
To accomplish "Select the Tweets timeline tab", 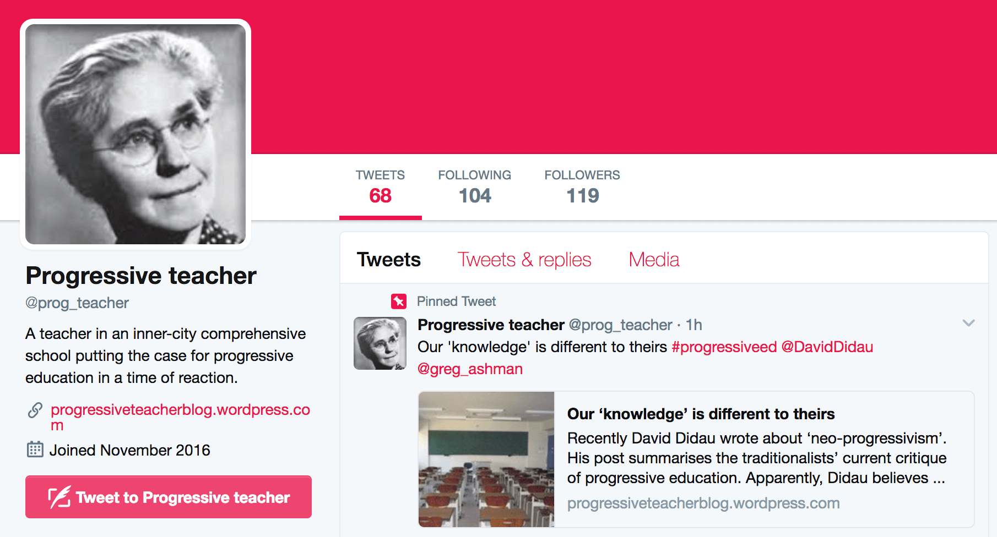I will click(389, 260).
